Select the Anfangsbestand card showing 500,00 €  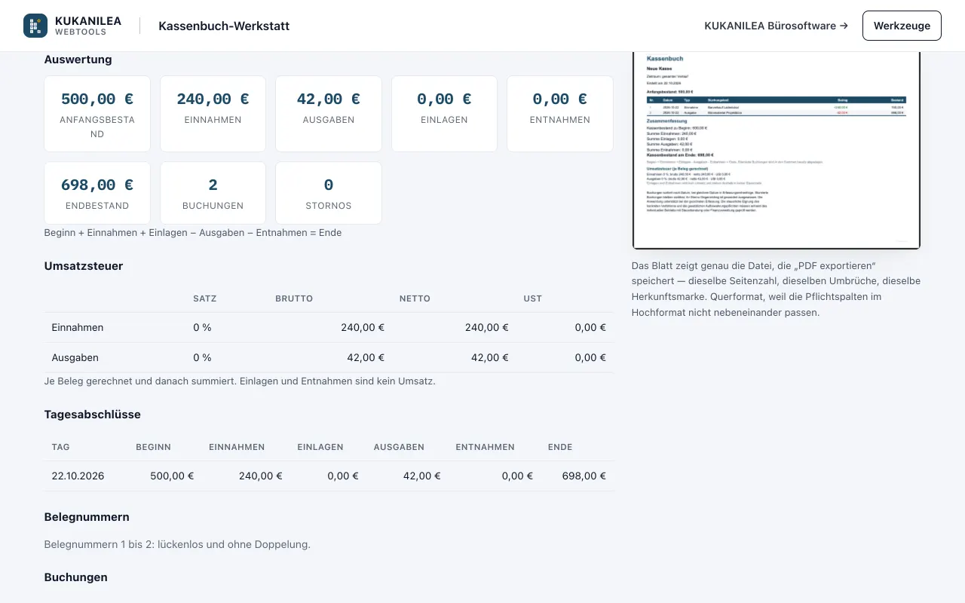pos(97,114)
